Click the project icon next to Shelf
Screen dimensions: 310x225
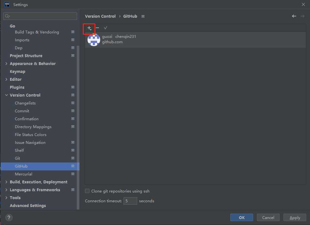pyautogui.click(x=73, y=150)
